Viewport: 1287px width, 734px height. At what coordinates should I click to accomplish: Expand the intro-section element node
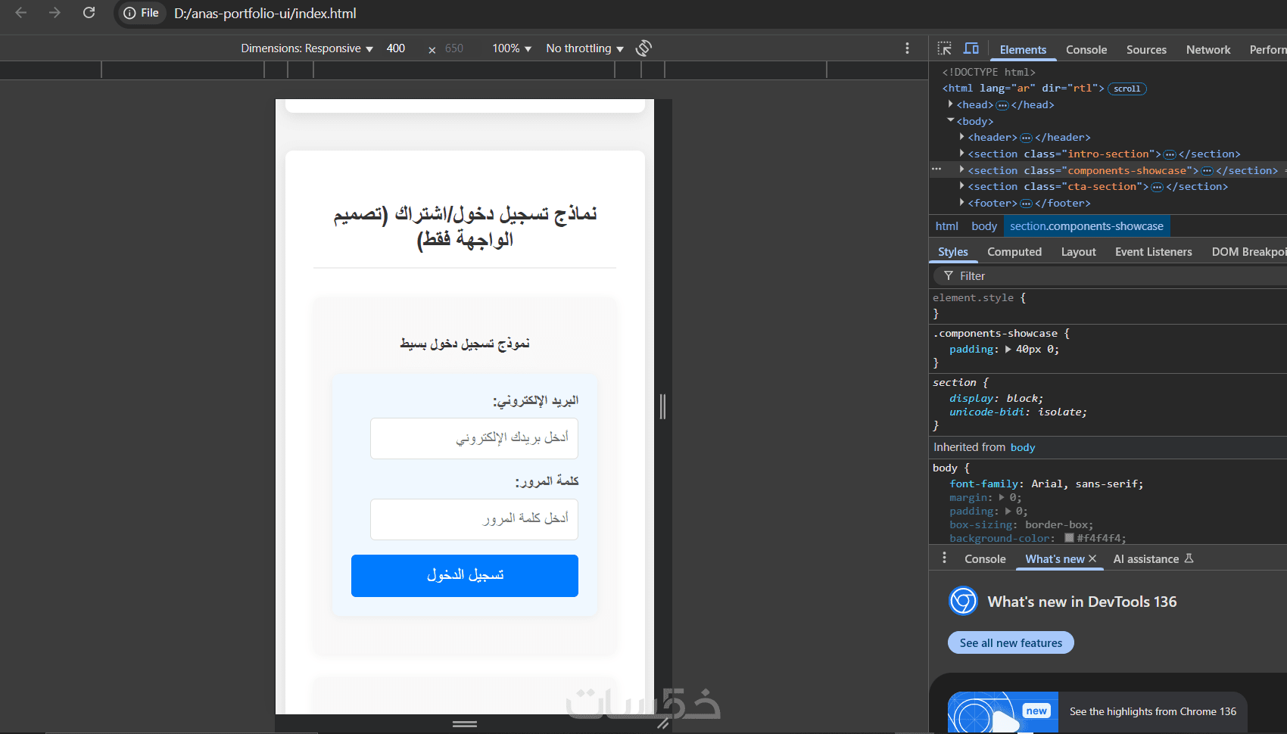(962, 154)
